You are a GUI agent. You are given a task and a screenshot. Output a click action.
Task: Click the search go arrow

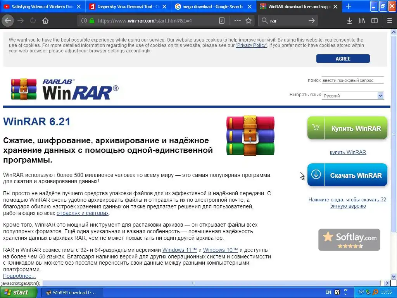click(x=312, y=21)
